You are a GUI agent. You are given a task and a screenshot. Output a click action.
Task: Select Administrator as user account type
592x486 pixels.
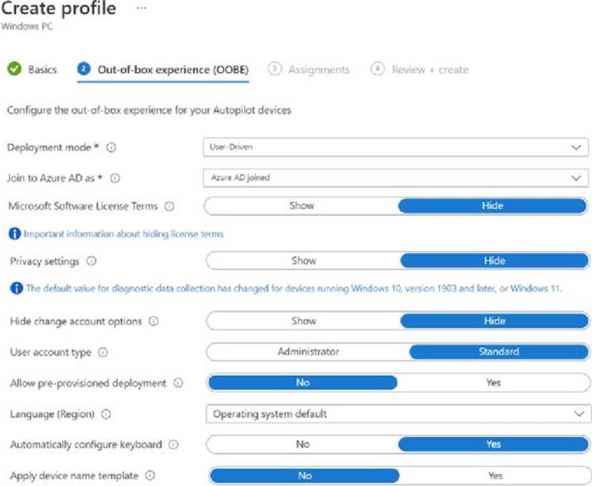[308, 351]
